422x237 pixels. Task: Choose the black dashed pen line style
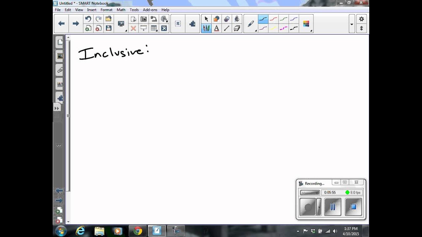pos(294,29)
